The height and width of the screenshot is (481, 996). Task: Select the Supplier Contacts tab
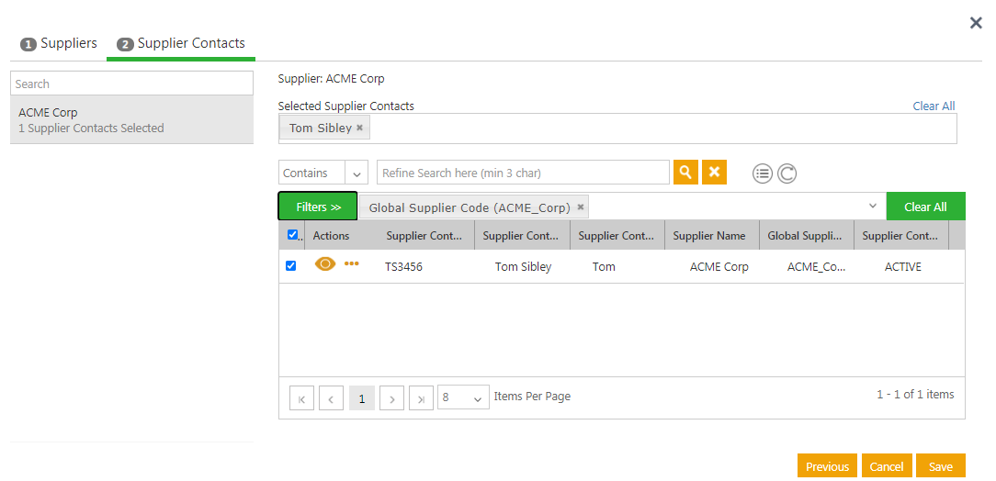[x=181, y=44]
